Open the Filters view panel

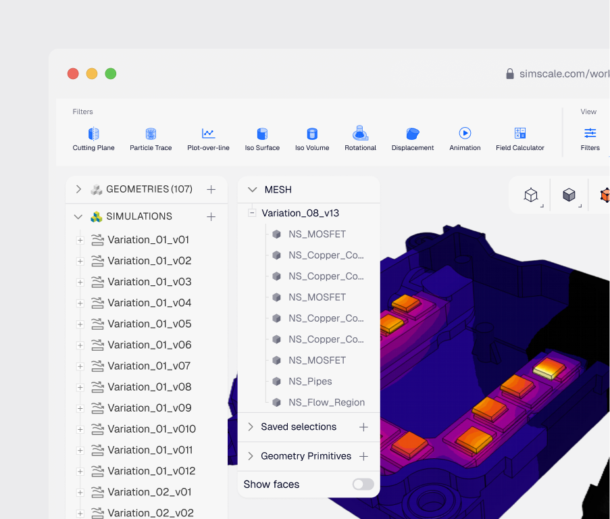pos(590,139)
